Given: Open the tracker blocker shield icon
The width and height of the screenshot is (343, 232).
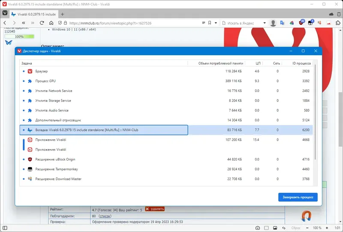Looking at the screenshot, I should (x=60, y=23).
